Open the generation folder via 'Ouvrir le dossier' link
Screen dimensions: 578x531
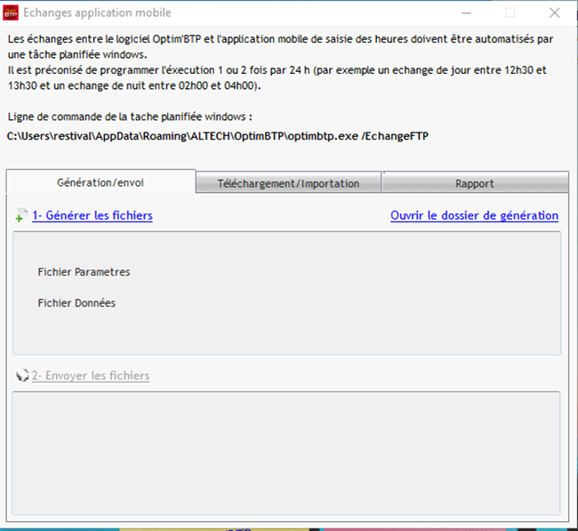click(474, 215)
